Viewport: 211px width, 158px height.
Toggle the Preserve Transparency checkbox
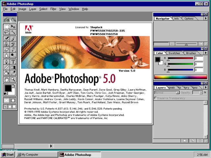pyautogui.click(x=155, y=98)
